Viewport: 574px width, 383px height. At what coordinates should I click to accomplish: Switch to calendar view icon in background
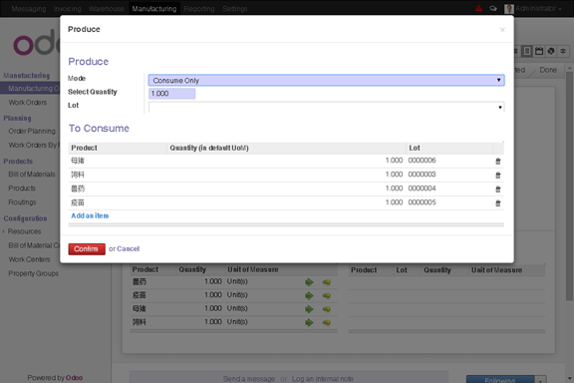pyautogui.click(x=539, y=51)
